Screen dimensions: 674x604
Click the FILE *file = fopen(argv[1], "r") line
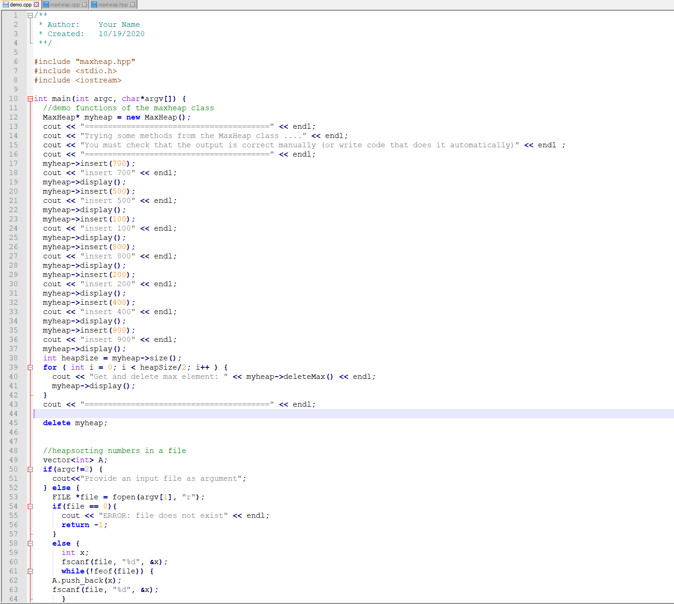click(129, 497)
